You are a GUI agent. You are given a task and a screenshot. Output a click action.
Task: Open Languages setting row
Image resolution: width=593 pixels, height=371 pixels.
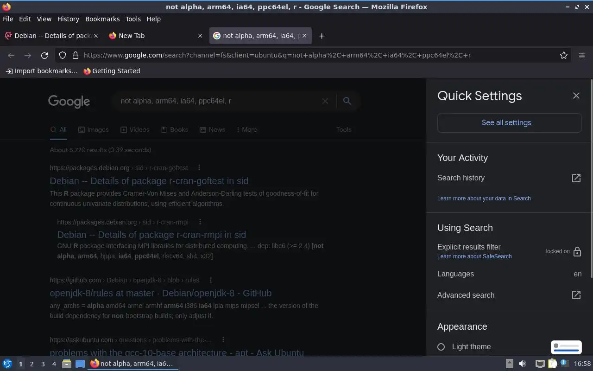509,274
